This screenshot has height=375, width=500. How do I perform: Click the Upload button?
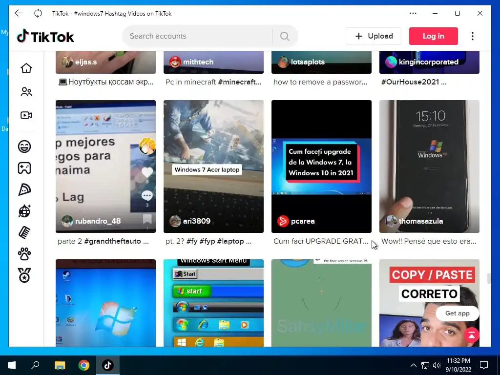[374, 36]
